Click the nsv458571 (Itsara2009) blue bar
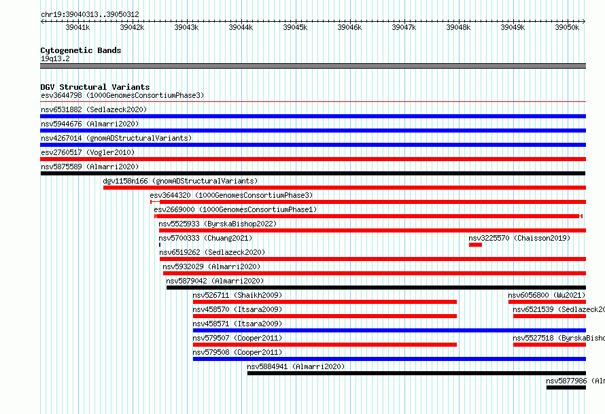605x414 pixels. tap(390, 330)
